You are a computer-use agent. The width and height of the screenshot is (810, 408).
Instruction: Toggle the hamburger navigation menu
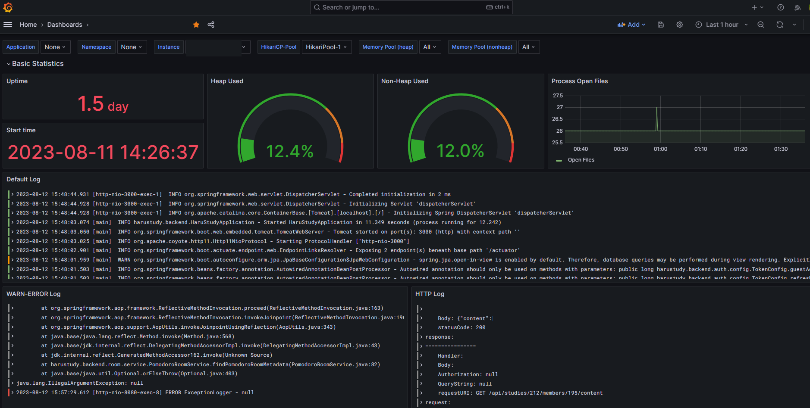(x=8, y=25)
